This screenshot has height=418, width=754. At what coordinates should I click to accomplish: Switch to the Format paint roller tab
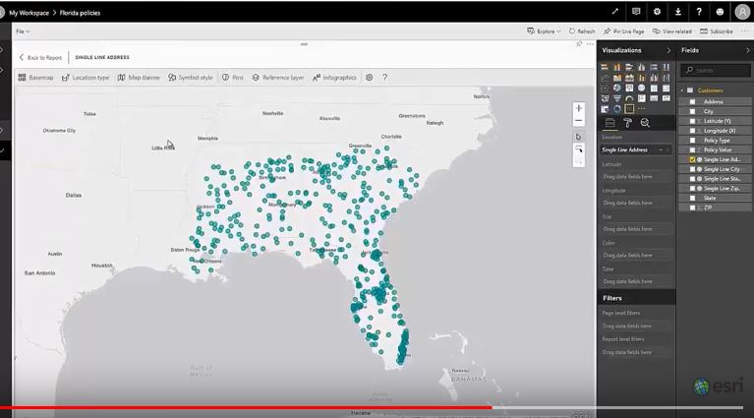(x=627, y=123)
